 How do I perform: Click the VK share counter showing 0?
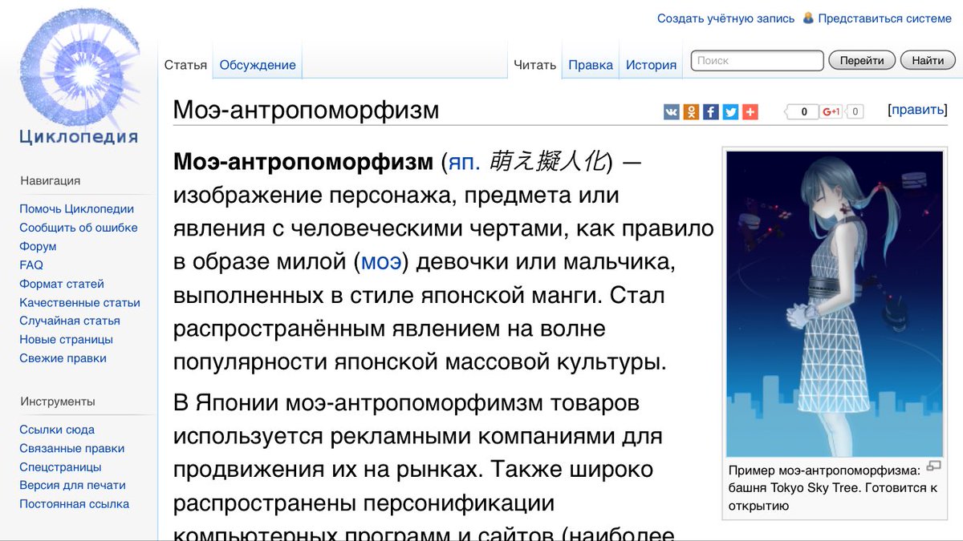803,112
